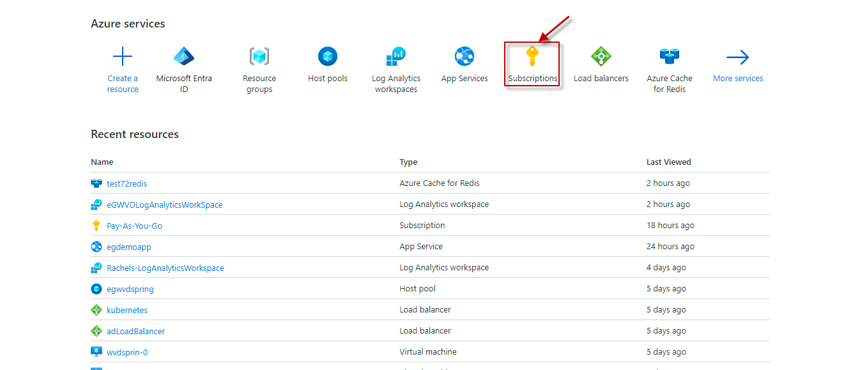The image size is (860, 370).
Task: Click the icon beside egwvdspring
Action: 96,289
